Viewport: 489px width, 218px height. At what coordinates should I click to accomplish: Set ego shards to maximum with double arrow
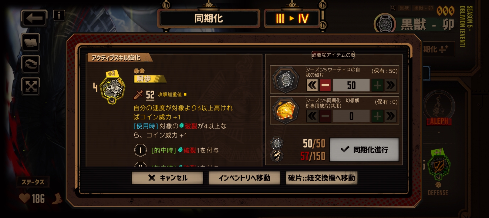391,85
